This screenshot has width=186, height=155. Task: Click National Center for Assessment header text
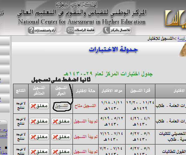coord(82,22)
